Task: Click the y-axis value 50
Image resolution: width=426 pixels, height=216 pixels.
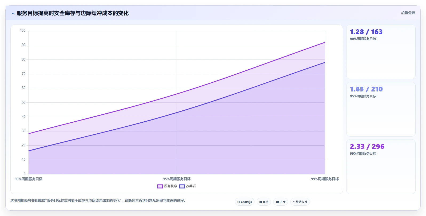Action: click(24, 102)
